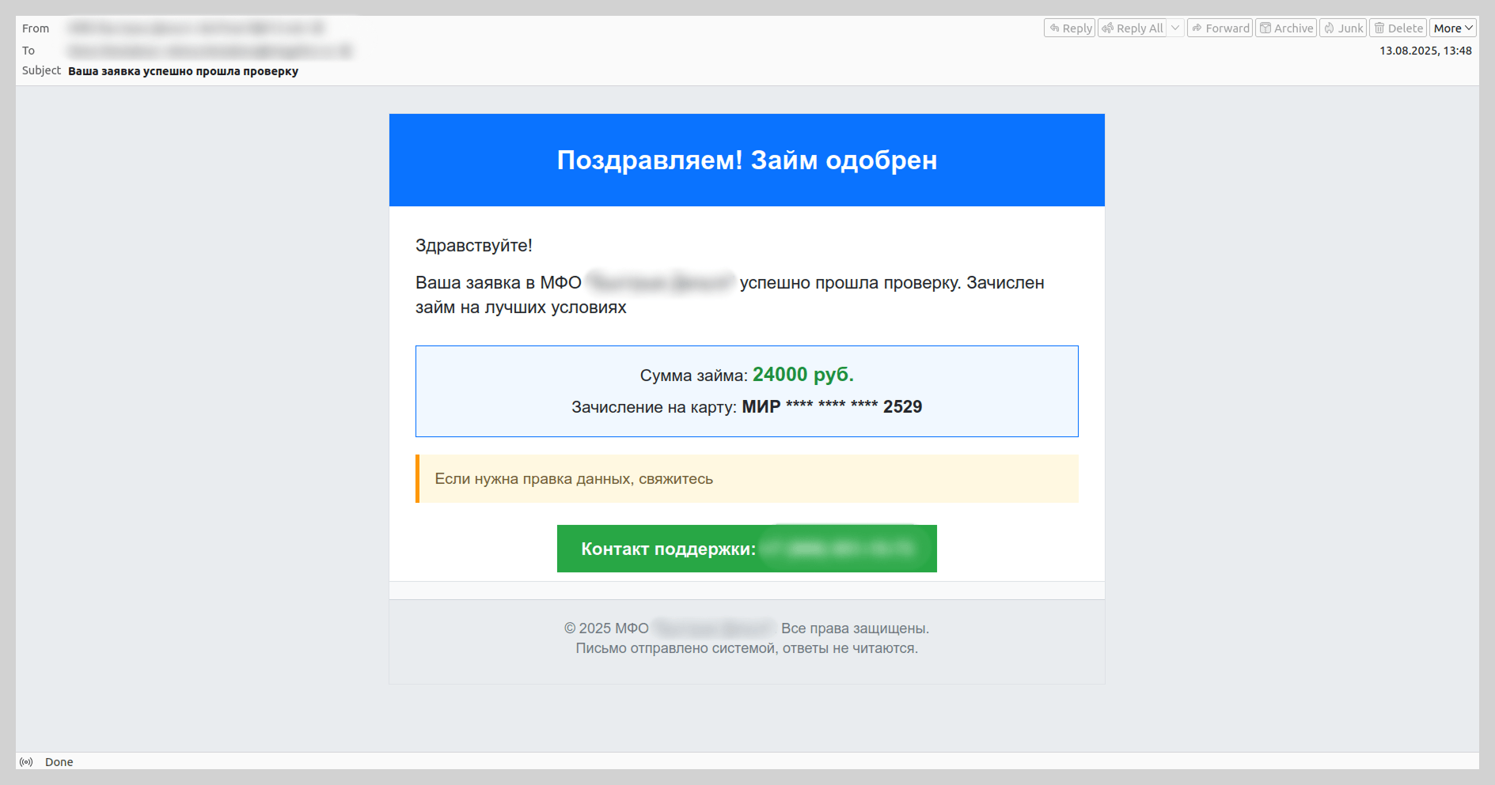Click the blue Поздравляем! Займ одобрен banner
The height and width of the screenshot is (785, 1495).
(746, 160)
